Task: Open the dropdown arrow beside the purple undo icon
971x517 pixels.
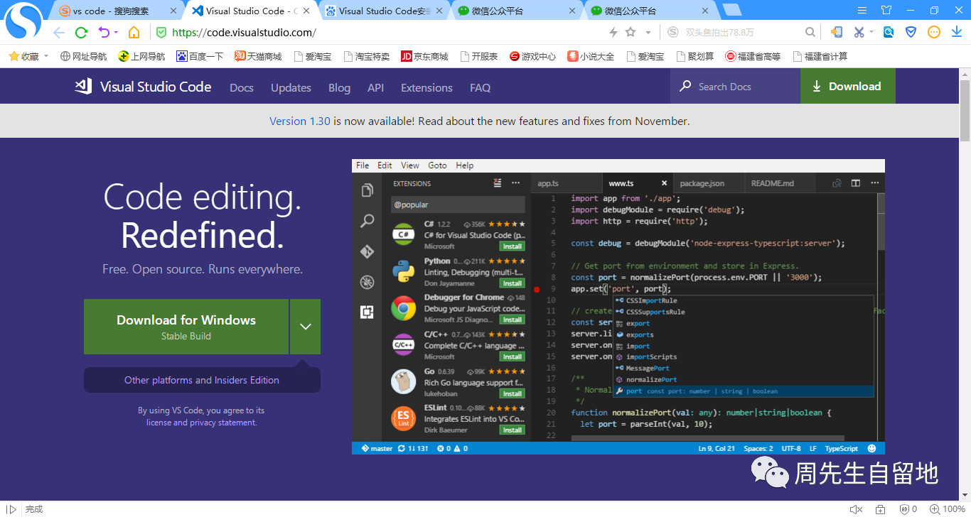Action: click(x=116, y=33)
